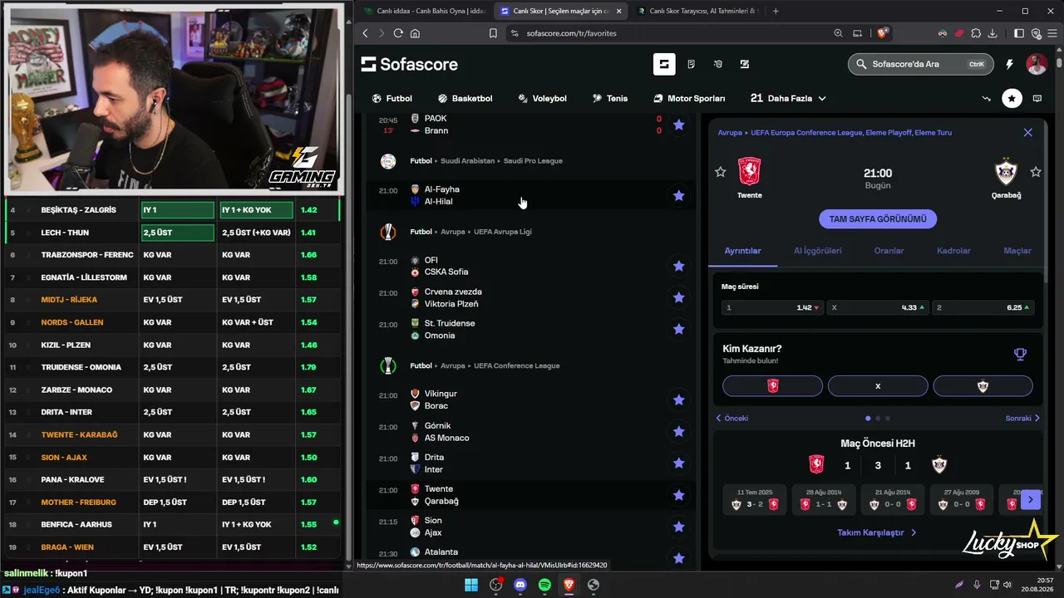Toggle favorite star for Górnik – AS Monaco
Screen dimensions: 1064x598
[679, 431]
